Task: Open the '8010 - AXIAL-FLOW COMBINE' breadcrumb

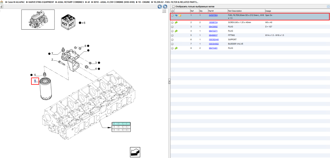Action: (x=114, y=2)
